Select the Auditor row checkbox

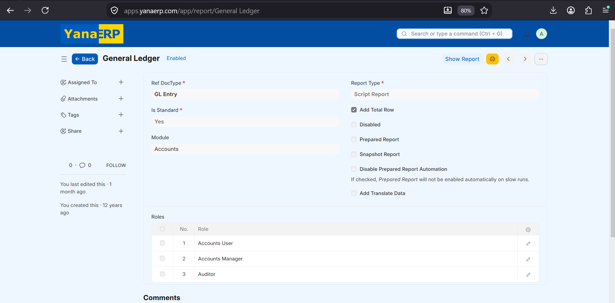162,274
